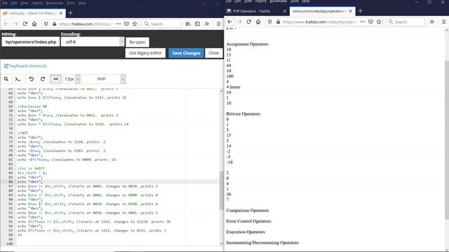Image resolution: width=449 pixels, height=252 pixels.
Task: Open View menu in left browser
Action: pos(25,3)
